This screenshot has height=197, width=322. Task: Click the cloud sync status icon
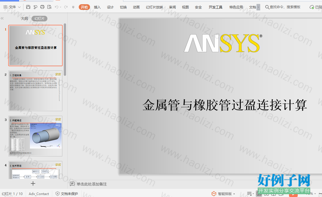pos(312,7)
